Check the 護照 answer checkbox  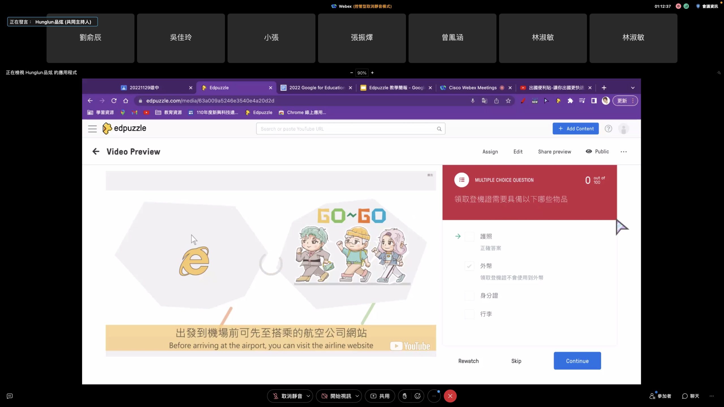[x=469, y=236]
